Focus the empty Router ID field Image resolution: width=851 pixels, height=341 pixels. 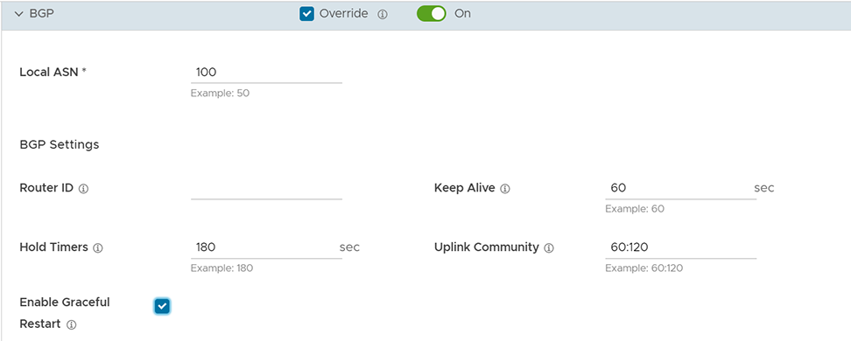pyautogui.click(x=266, y=188)
